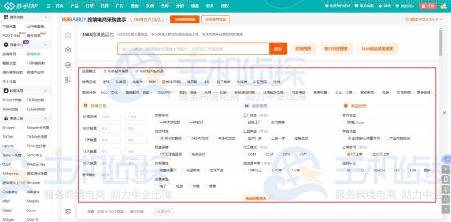
Task: Collapse the 通用功能 sidebar section
Action: pos(45,17)
